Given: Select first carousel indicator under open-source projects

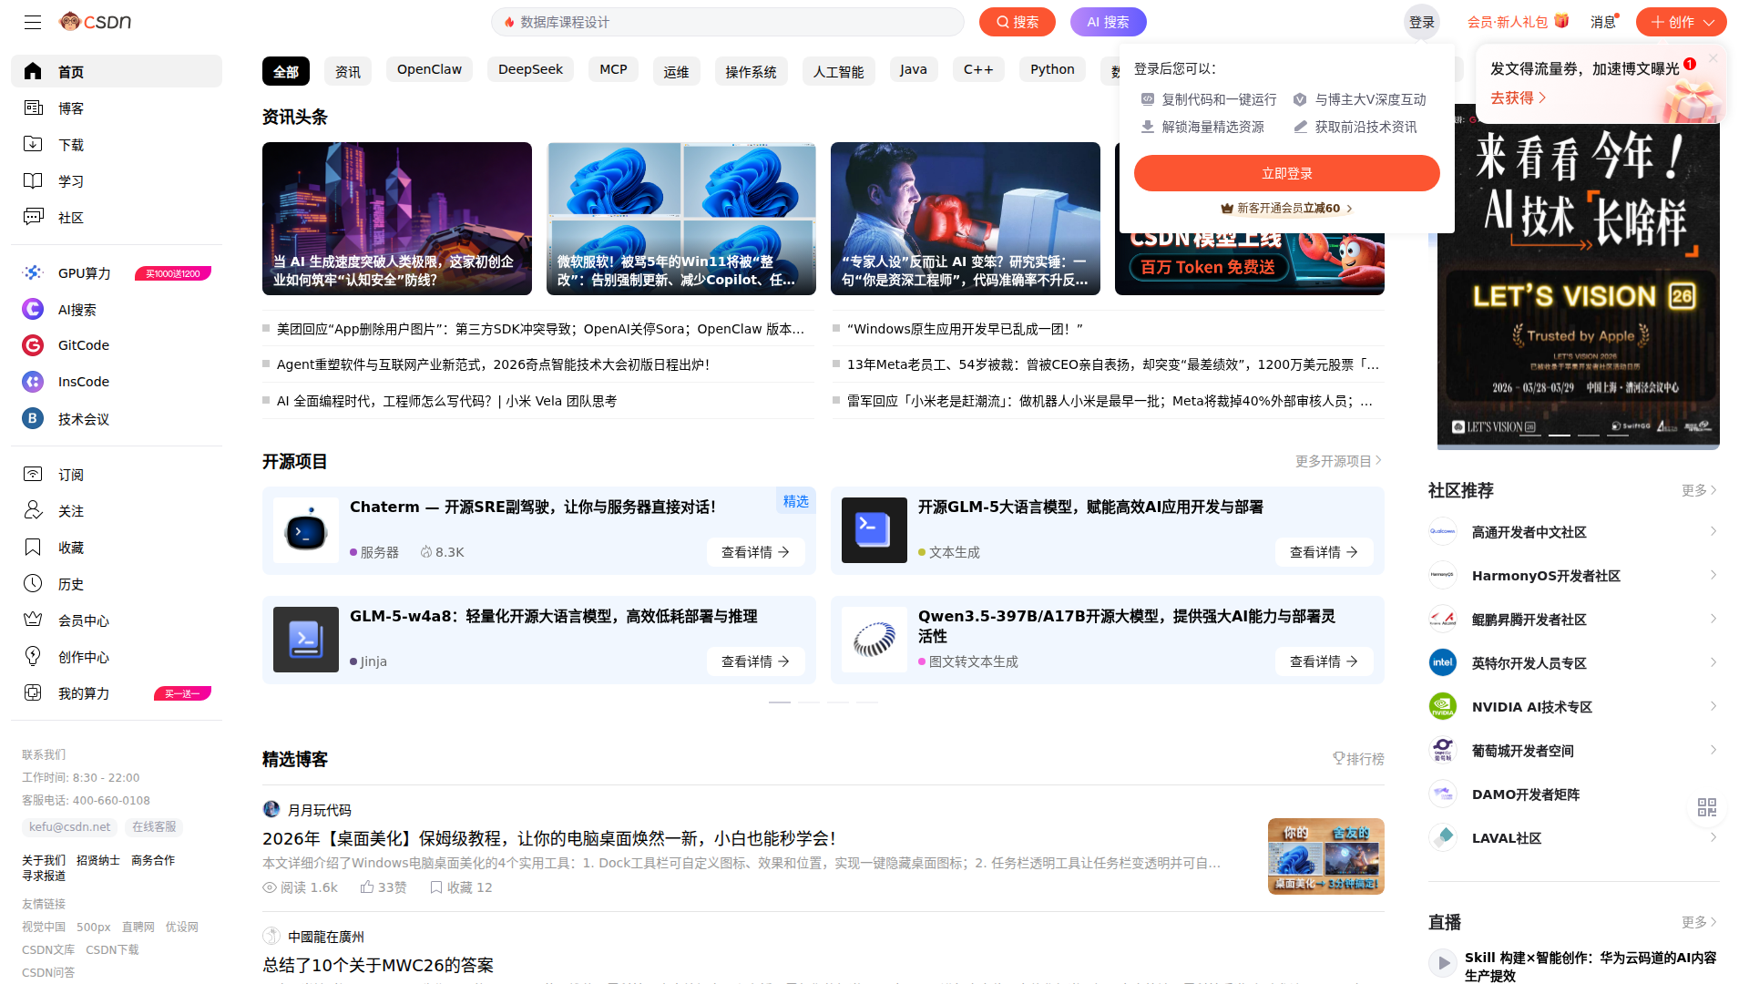Looking at the screenshot, I should (780, 702).
